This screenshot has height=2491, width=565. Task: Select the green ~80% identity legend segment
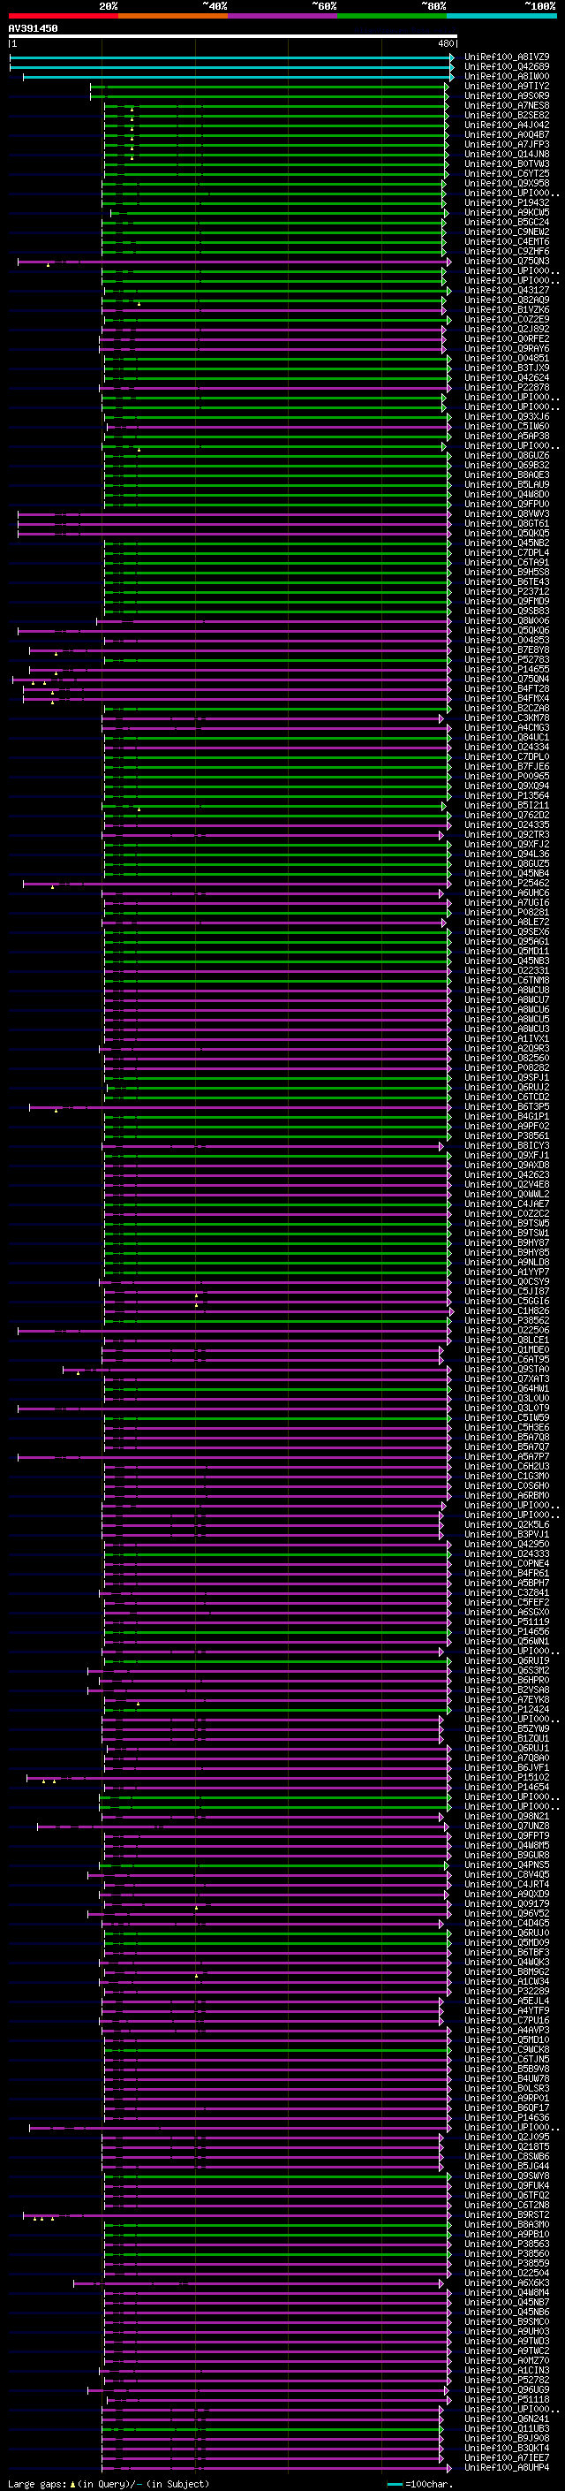(x=392, y=16)
